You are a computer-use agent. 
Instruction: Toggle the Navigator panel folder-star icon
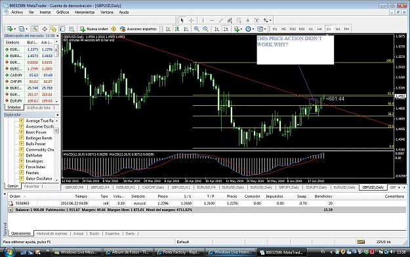(53, 29)
